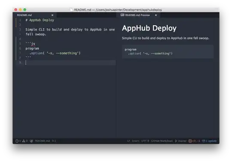Click the 'fell swoop.' wrapped line in editor

point(36,34)
